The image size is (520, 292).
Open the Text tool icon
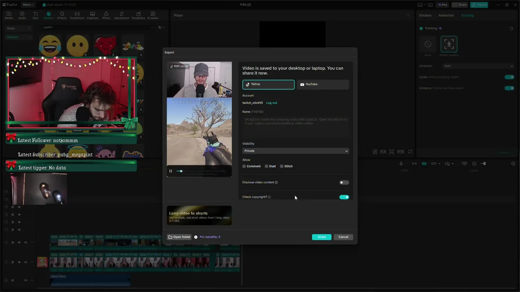tap(35, 15)
